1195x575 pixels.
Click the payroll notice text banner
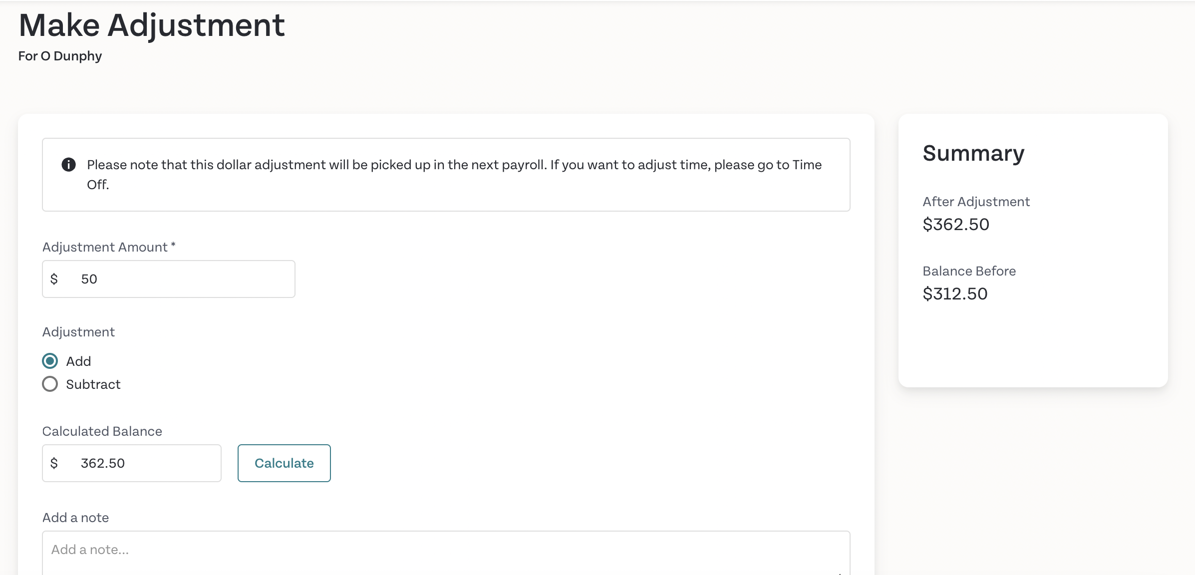(x=446, y=175)
